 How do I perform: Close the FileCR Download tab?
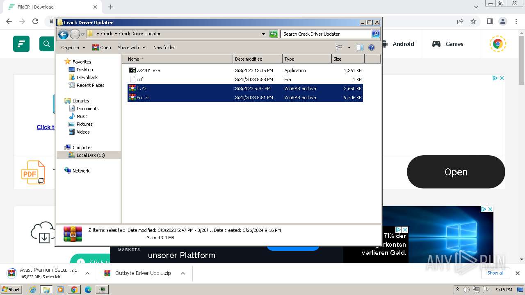pyautogui.click(x=95, y=7)
